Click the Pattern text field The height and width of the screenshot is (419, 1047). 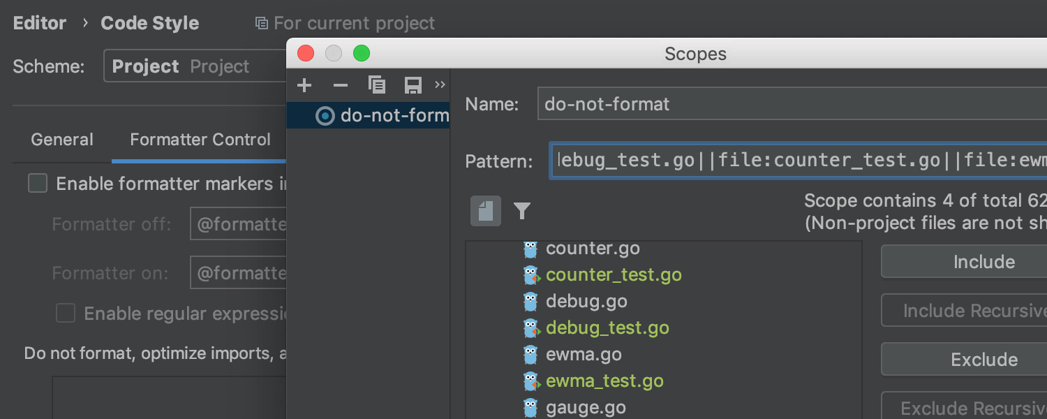pos(796,161)
